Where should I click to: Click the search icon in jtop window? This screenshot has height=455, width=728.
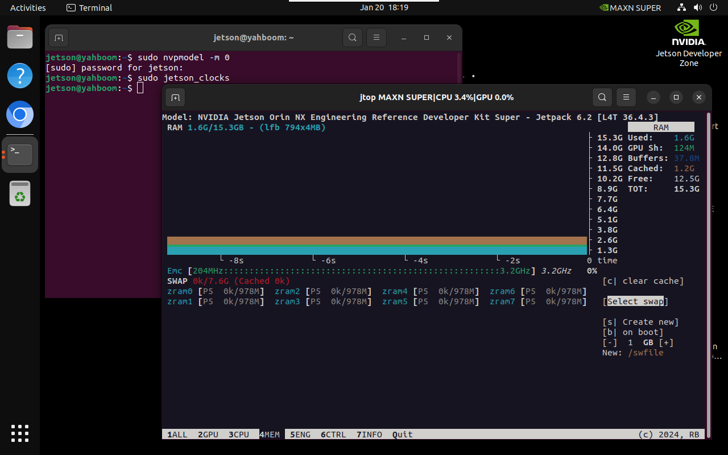coord(602,97)
